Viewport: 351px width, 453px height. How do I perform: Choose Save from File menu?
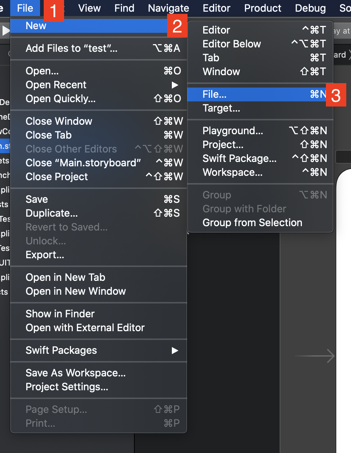(99, 199)
